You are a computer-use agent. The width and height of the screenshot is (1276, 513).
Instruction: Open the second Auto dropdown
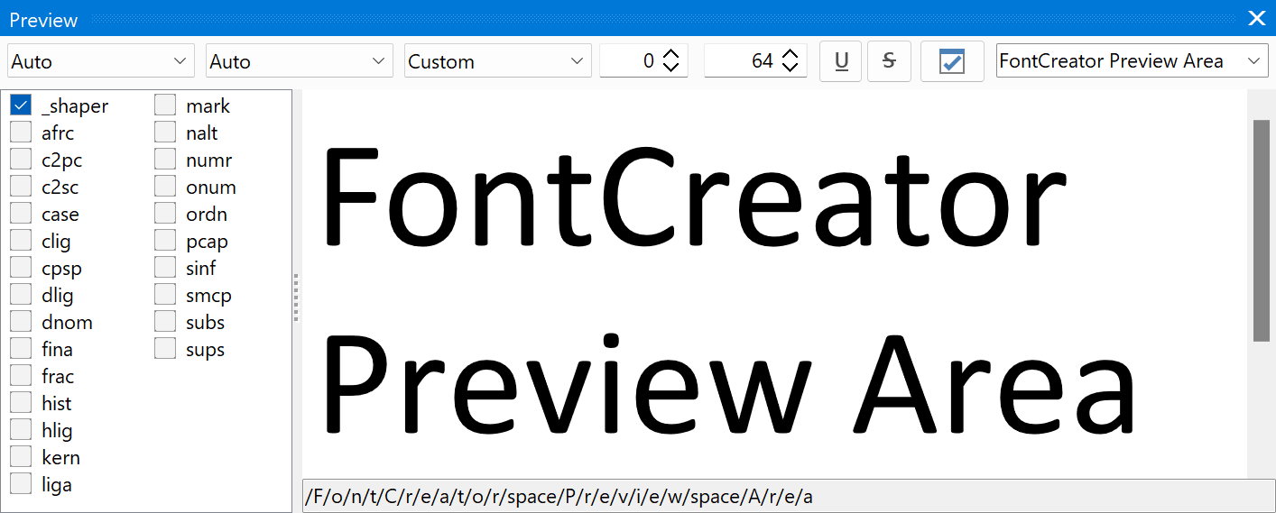coord(300,61)
